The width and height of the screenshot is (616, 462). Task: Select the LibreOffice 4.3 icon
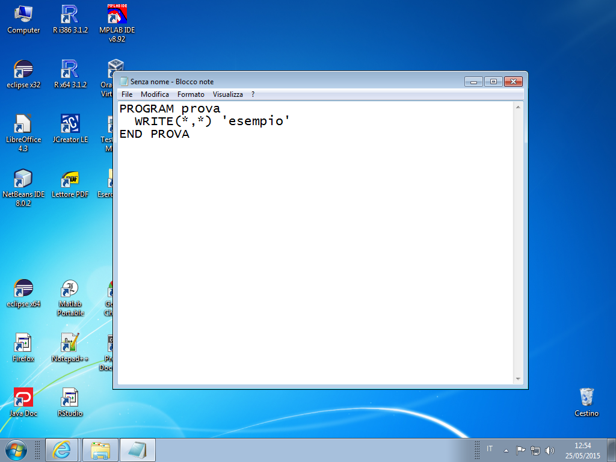23,124
